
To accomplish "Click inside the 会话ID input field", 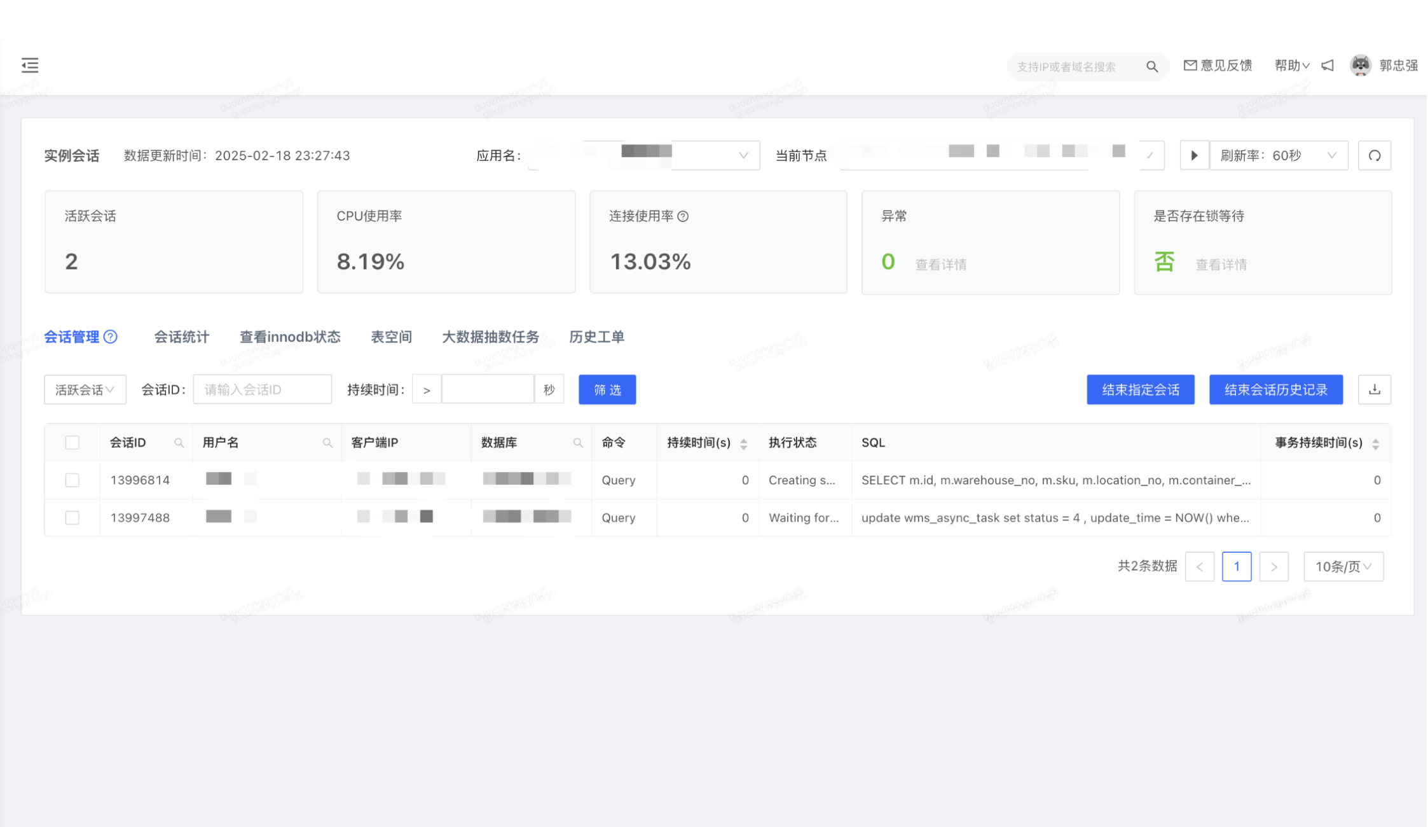I will (262, 389).
